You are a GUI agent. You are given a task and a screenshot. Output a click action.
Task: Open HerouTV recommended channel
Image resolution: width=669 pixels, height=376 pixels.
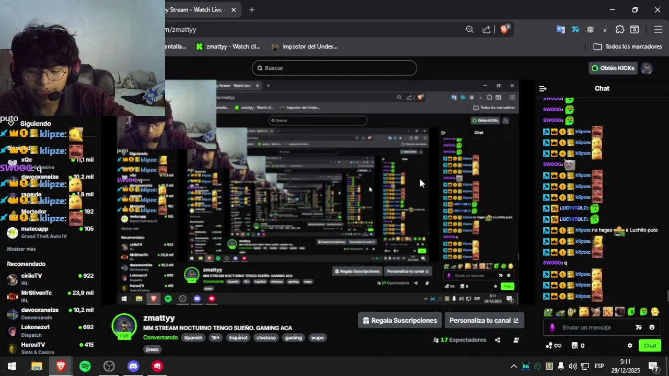[x=50, y=348]
